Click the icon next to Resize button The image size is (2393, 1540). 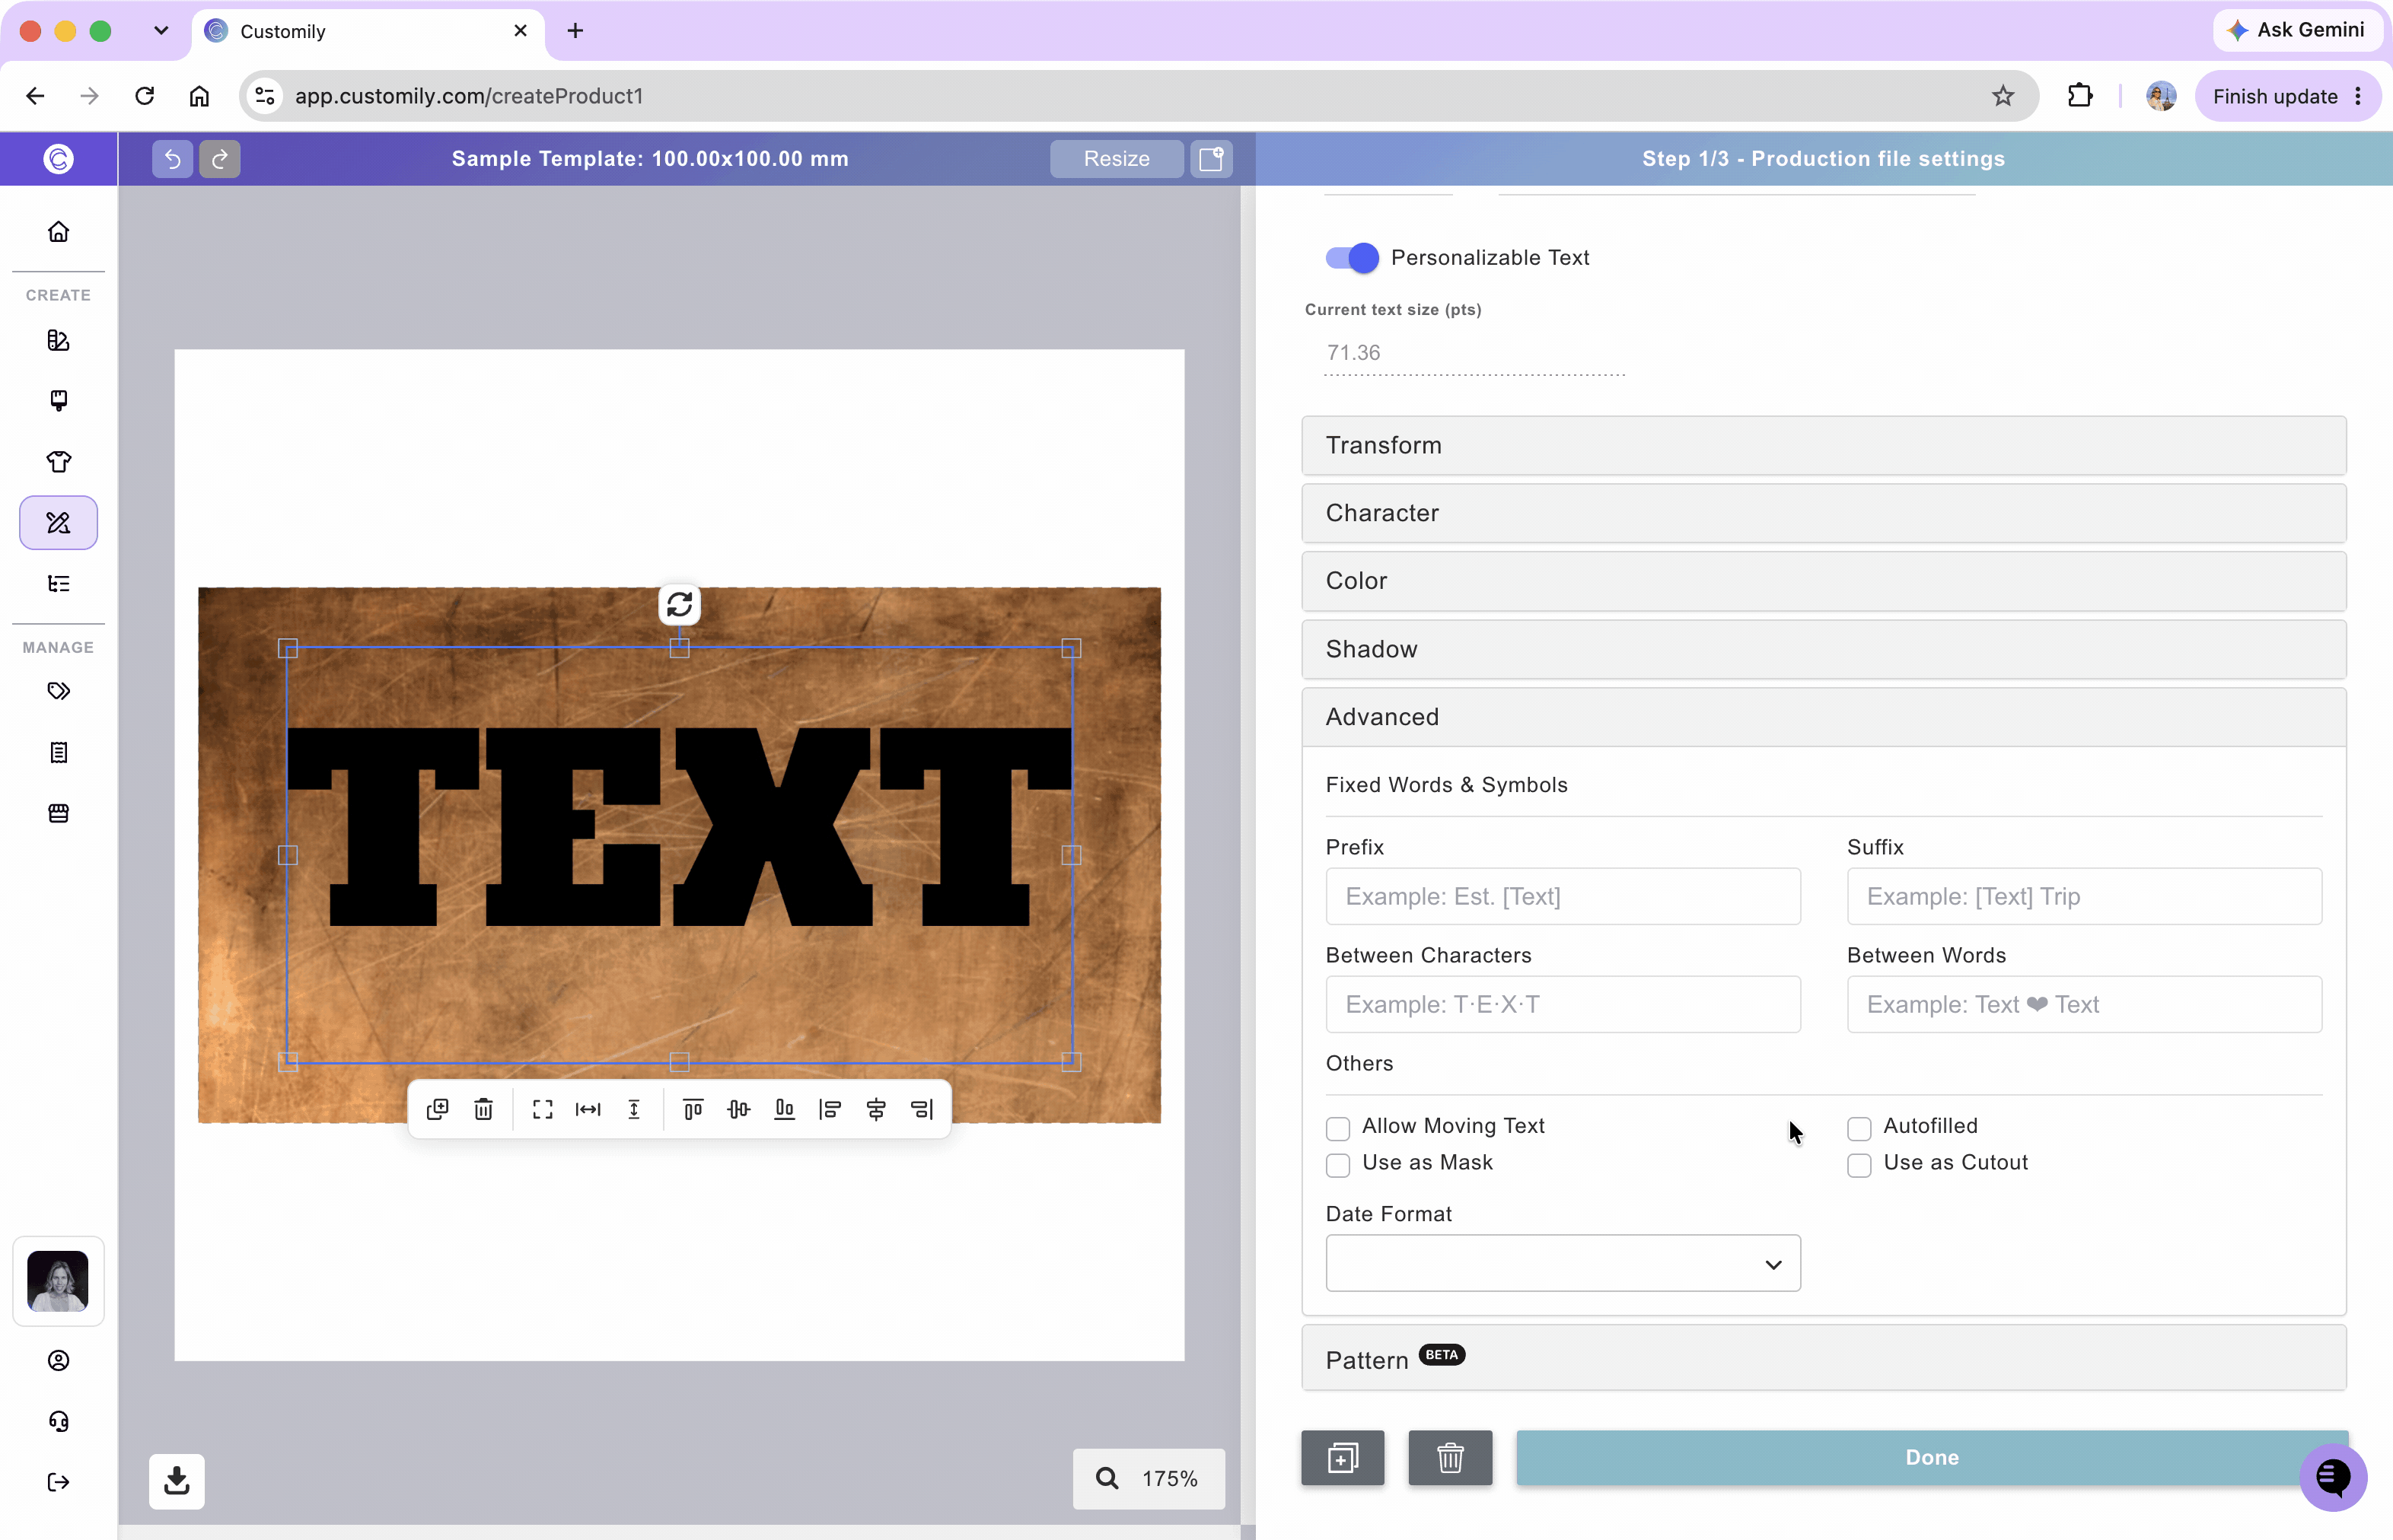point(1210,158)
